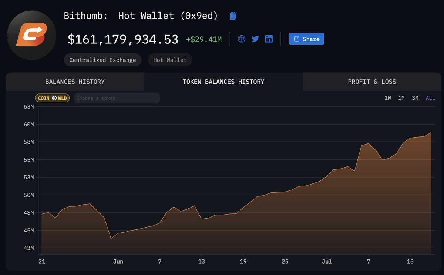Click the Share button
This screenshot has height=275, width=444.
pyautogui.click(x=306, y=39)
